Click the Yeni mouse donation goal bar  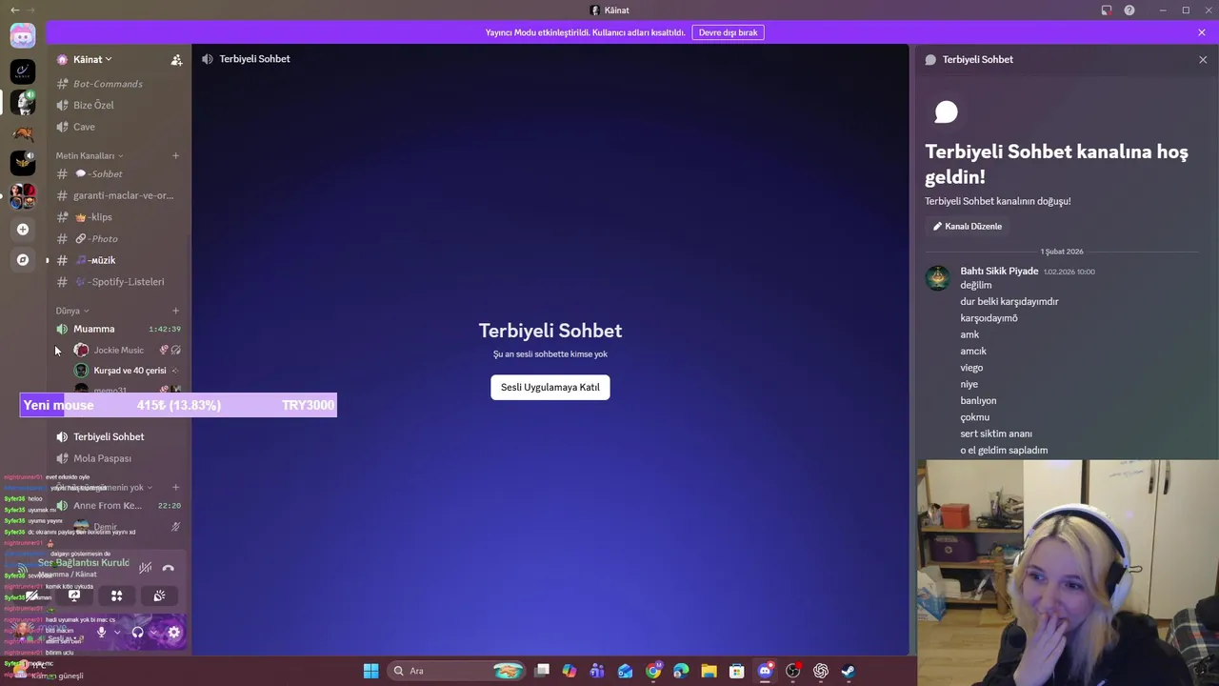[178, 405]
